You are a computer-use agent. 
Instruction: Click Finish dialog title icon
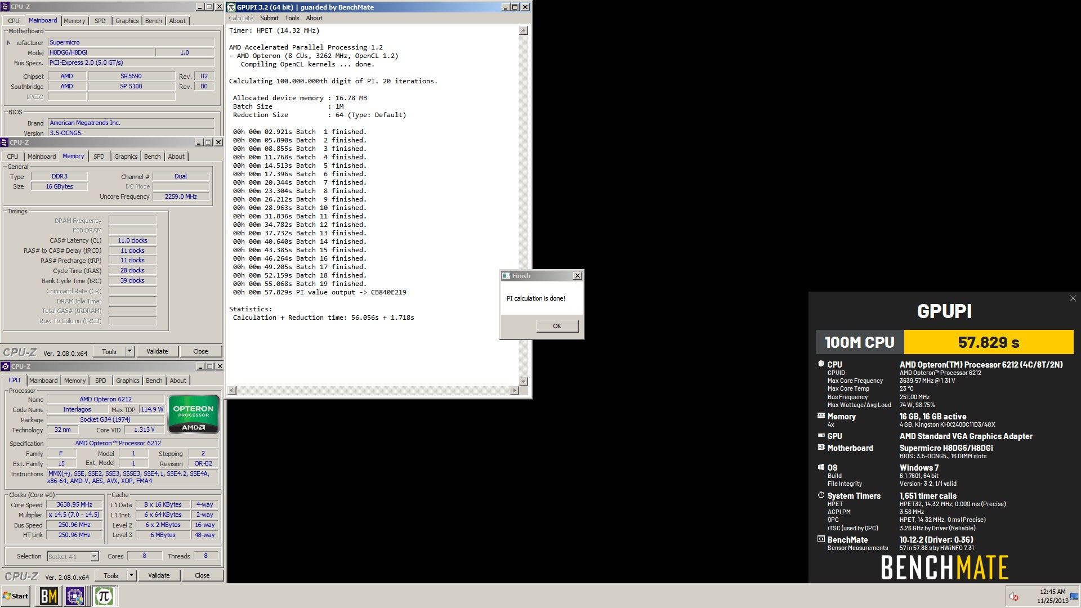506,276
